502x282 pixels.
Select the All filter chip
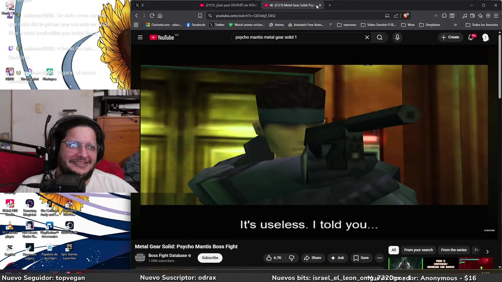click(394, 250)
